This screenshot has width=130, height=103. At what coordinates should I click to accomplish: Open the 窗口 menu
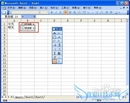[87, 8]
